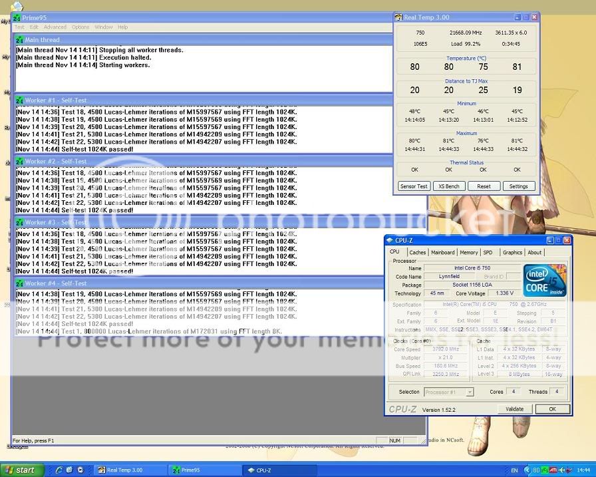This screenshot has width=596, height=477.
Task: Click the Main thread window icon
Action: pos(19,40)
